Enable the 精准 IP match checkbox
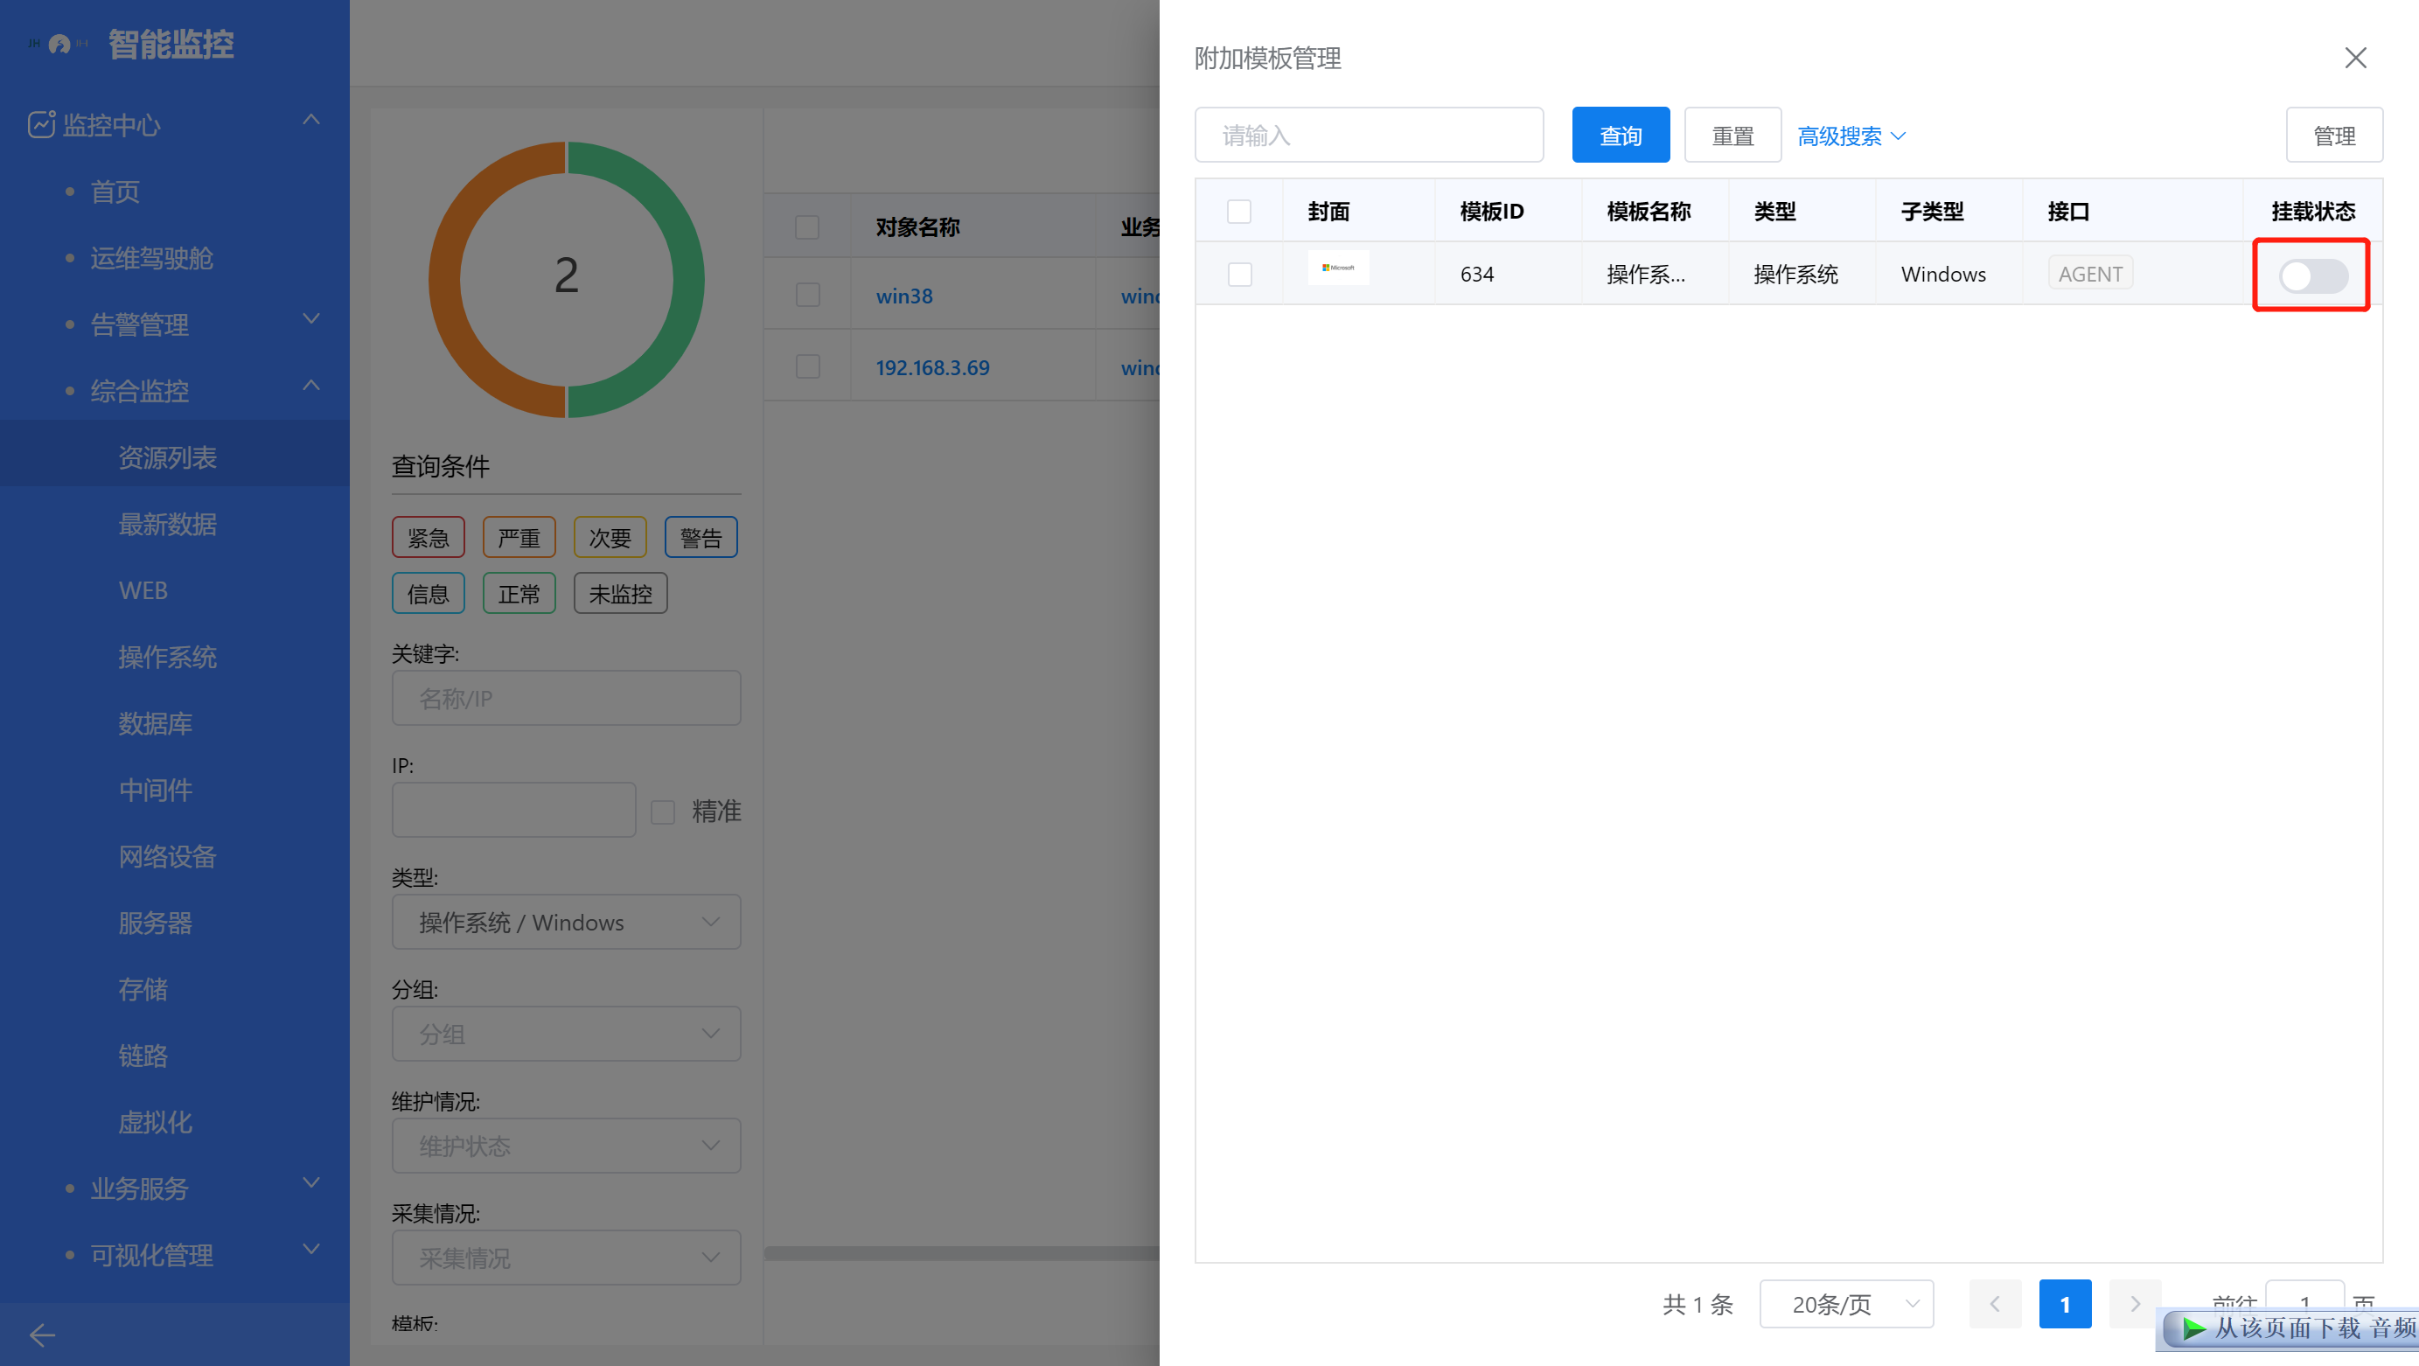2419x1366 pixels. (x=663, y=812)
